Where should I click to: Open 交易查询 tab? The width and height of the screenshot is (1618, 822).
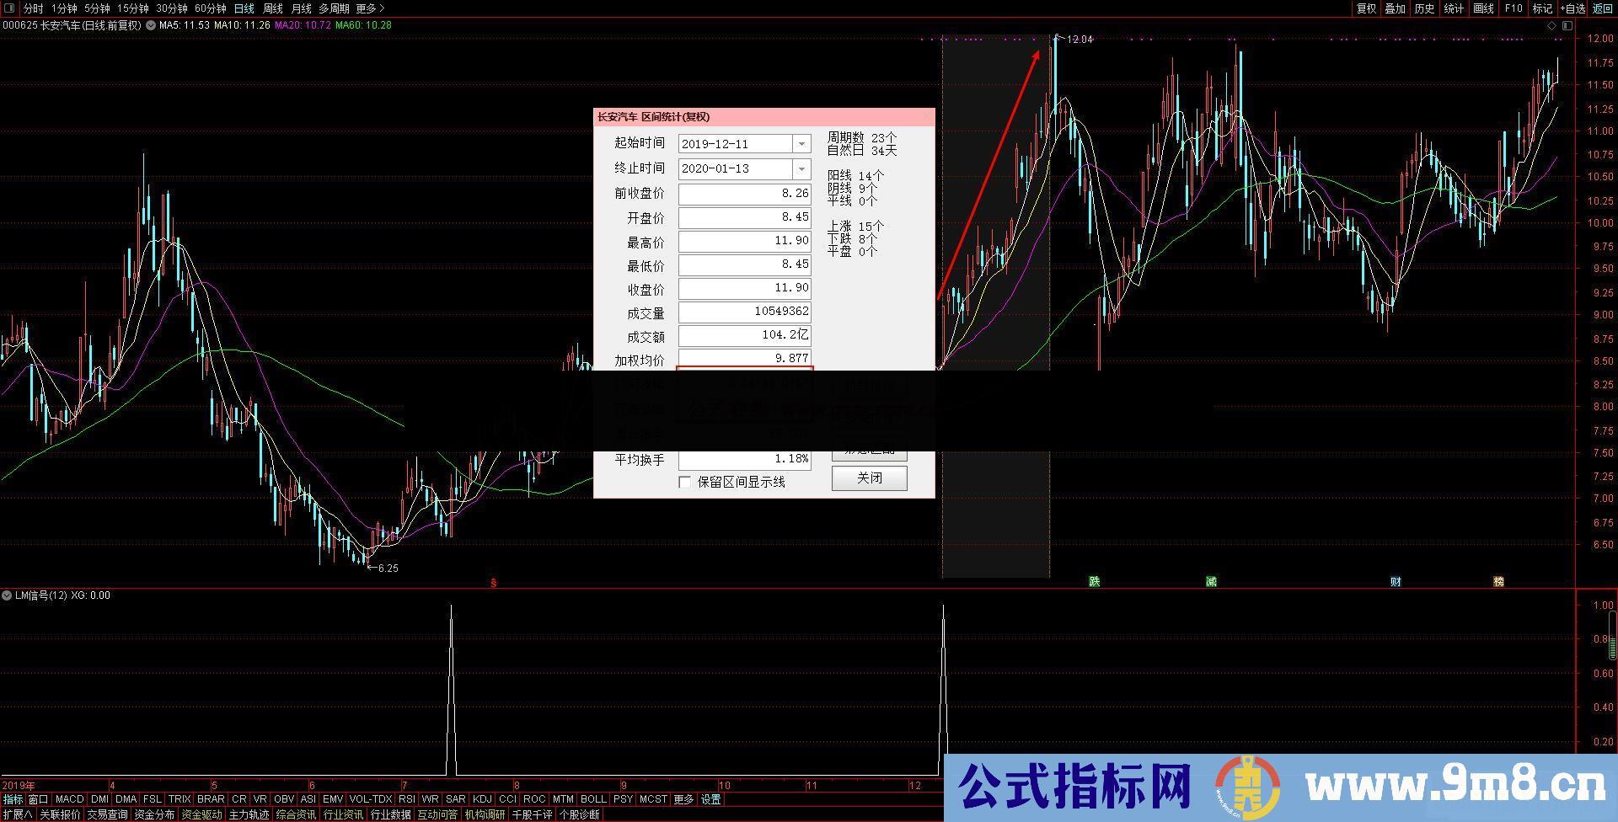(107, 814)
